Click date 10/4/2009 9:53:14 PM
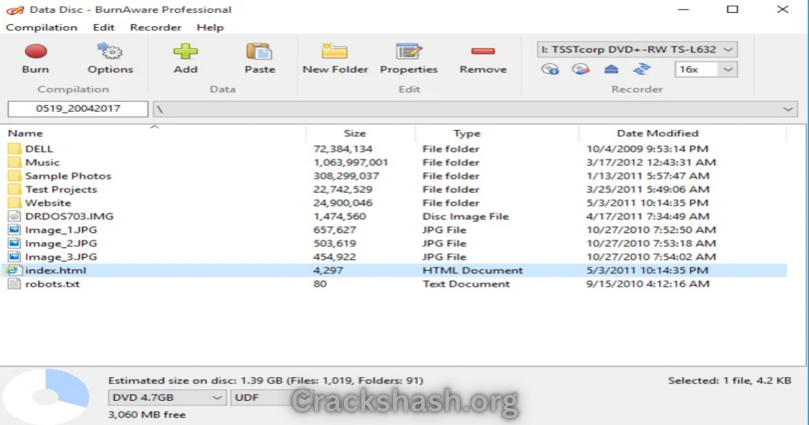The height and width of the screenshot is (425, 809). coord(647,149)
